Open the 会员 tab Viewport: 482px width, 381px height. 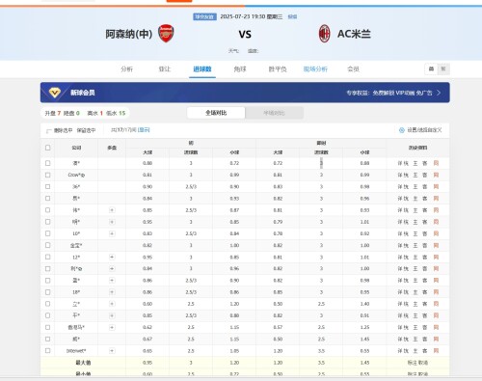[353, 68]
